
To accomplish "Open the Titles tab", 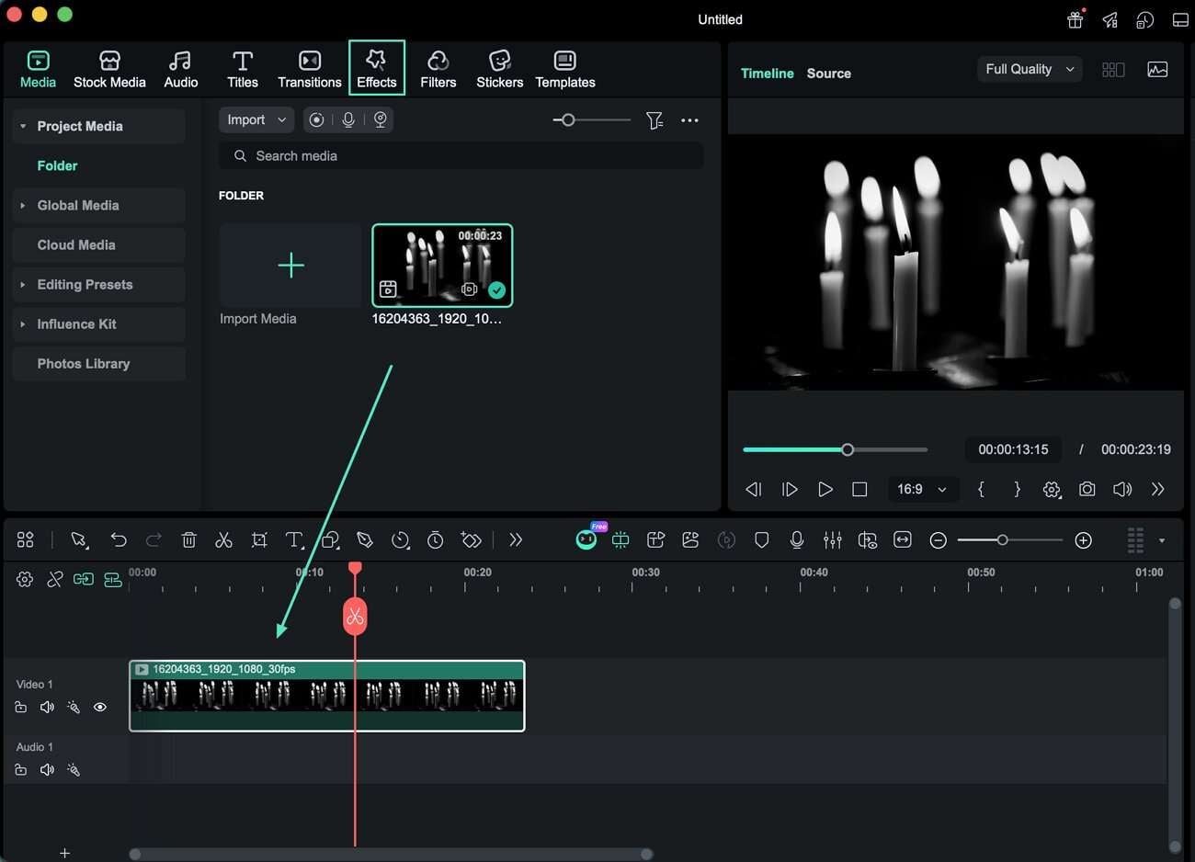I will [243, 70].
